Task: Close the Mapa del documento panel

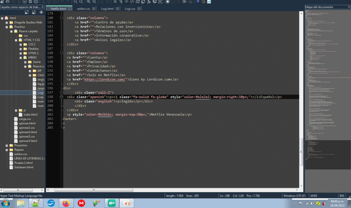Action: click(348, 7)
